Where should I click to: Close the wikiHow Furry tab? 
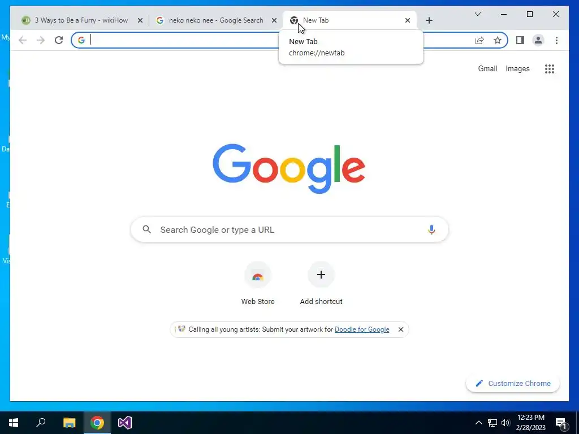pyautogui.click(x=140, y=20)
